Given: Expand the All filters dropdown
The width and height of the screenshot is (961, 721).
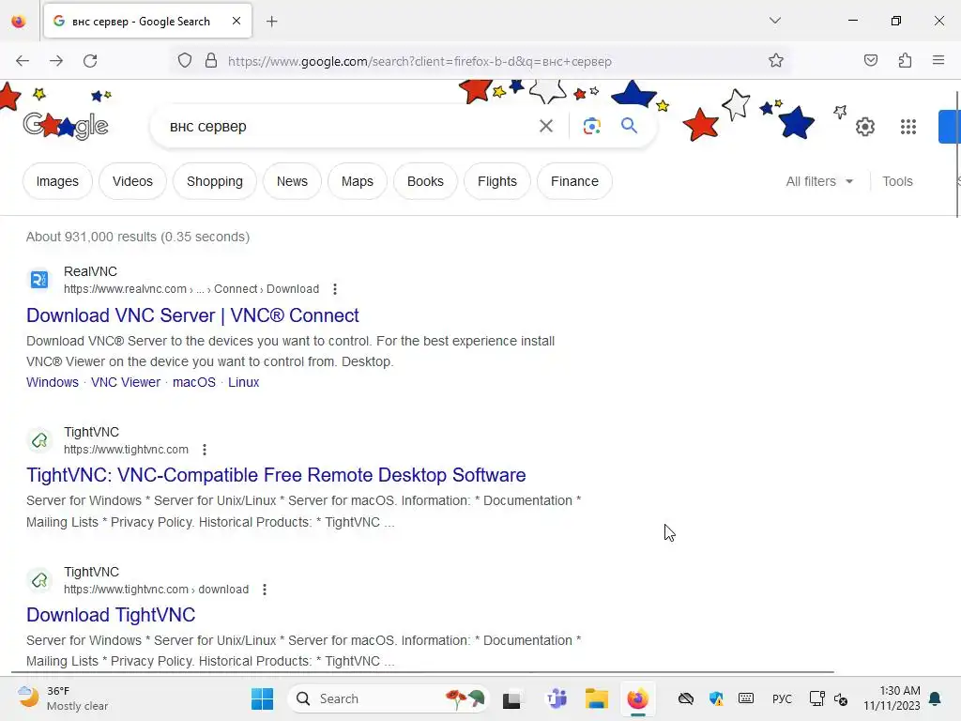Looking at the screenshot, I should (819, 181).
